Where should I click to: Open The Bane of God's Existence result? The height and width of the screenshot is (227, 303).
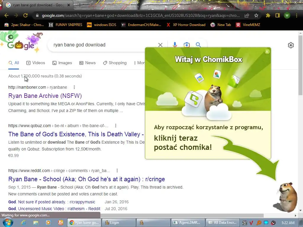tap(76, 134)
